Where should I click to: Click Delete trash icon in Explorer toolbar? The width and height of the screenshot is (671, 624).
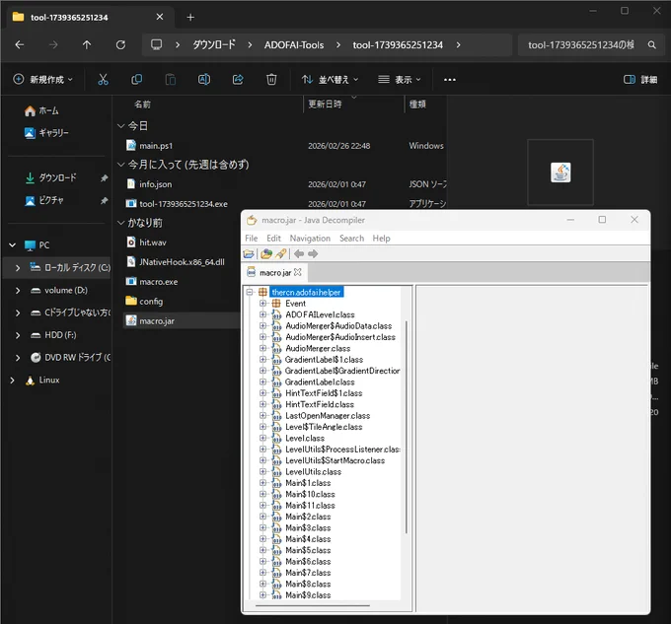coord(271,80)
